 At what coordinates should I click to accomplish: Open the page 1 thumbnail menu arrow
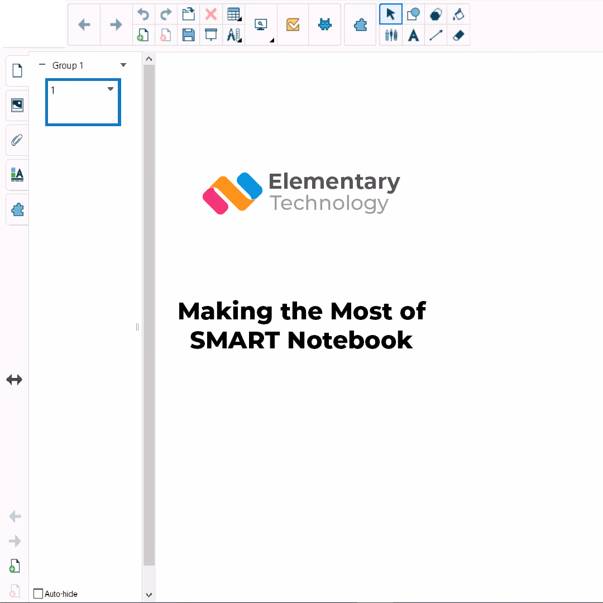(111, 89)
